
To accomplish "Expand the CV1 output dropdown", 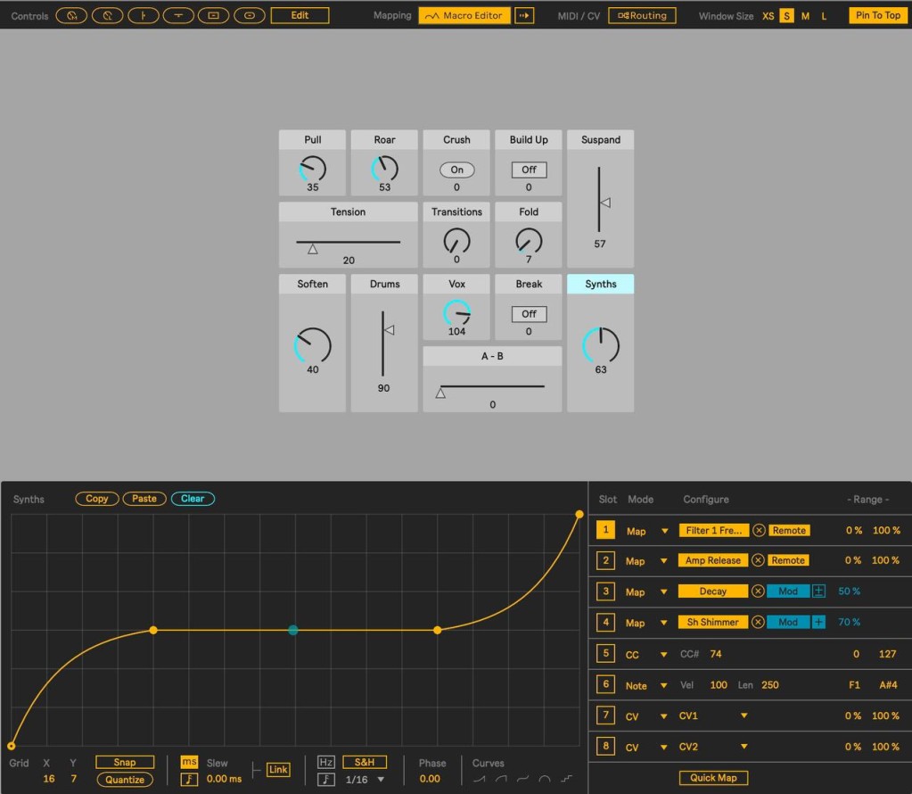I will pos(744,715).
